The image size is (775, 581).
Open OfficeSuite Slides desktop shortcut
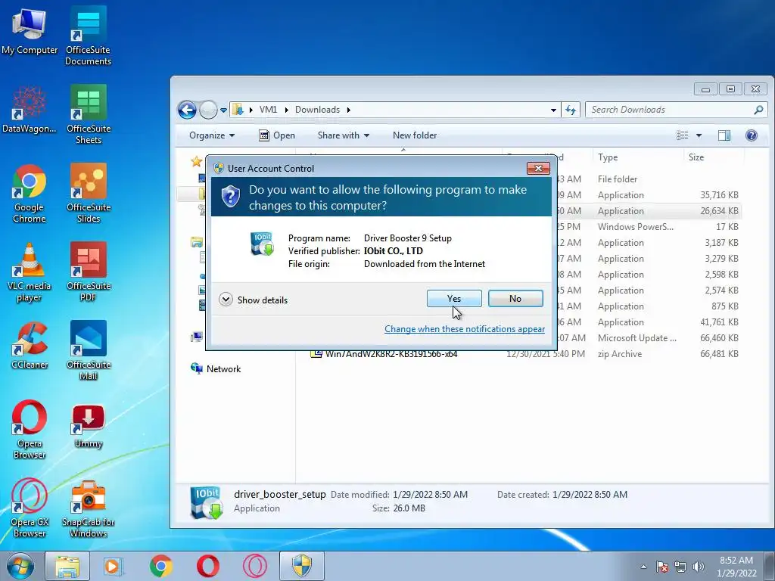(x=88, y=193)
